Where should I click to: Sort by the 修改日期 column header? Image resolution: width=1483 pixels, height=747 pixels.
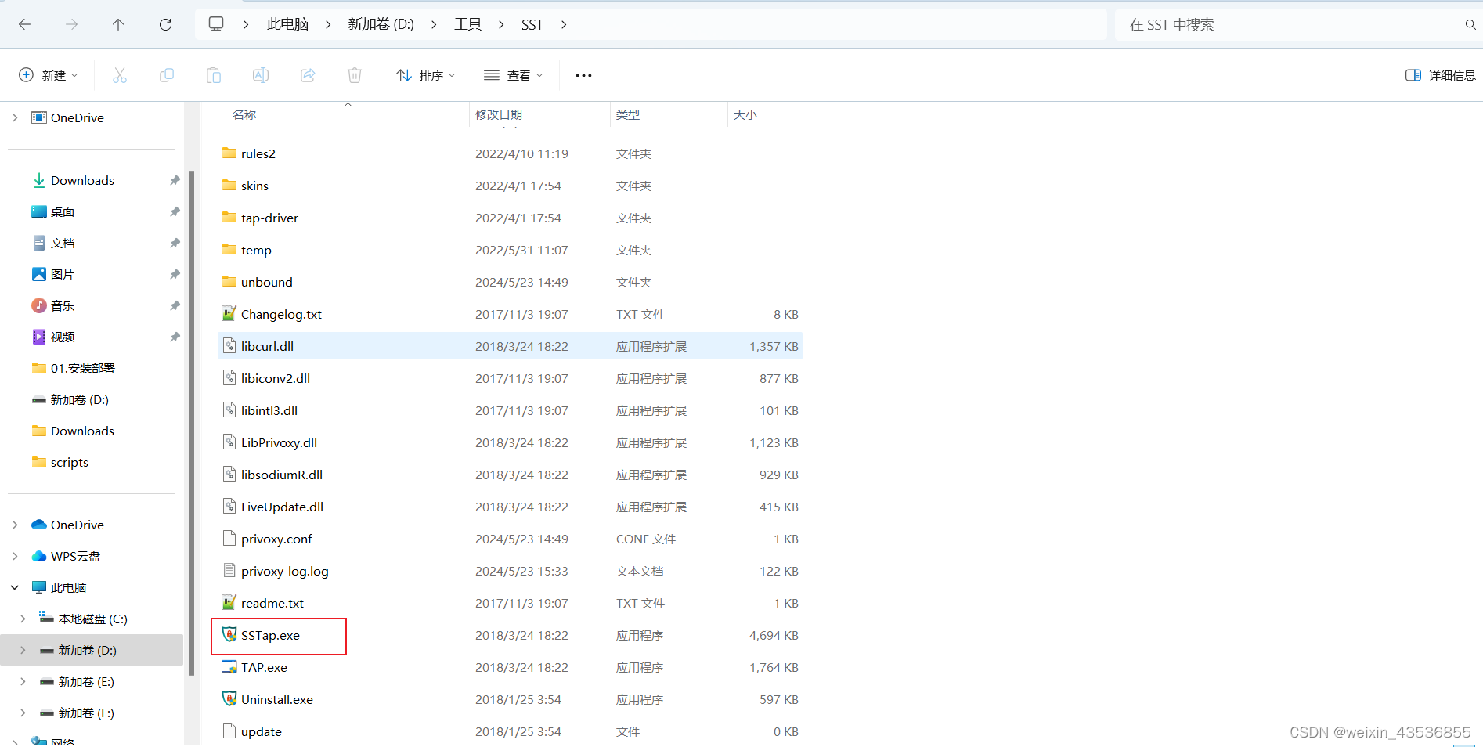tap(499, 114)
